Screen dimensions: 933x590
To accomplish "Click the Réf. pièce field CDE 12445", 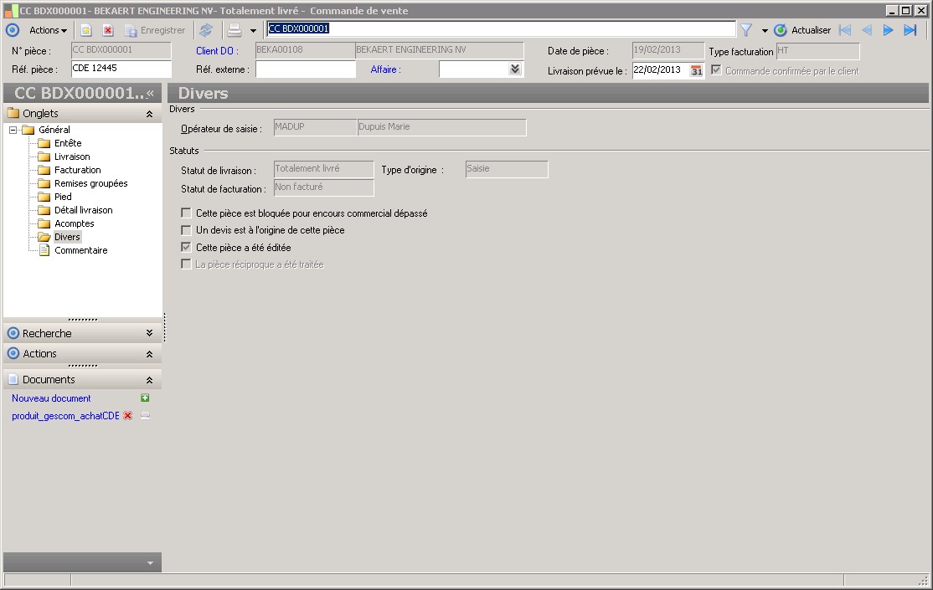I will pyautogui.click(x=121, y=69).
